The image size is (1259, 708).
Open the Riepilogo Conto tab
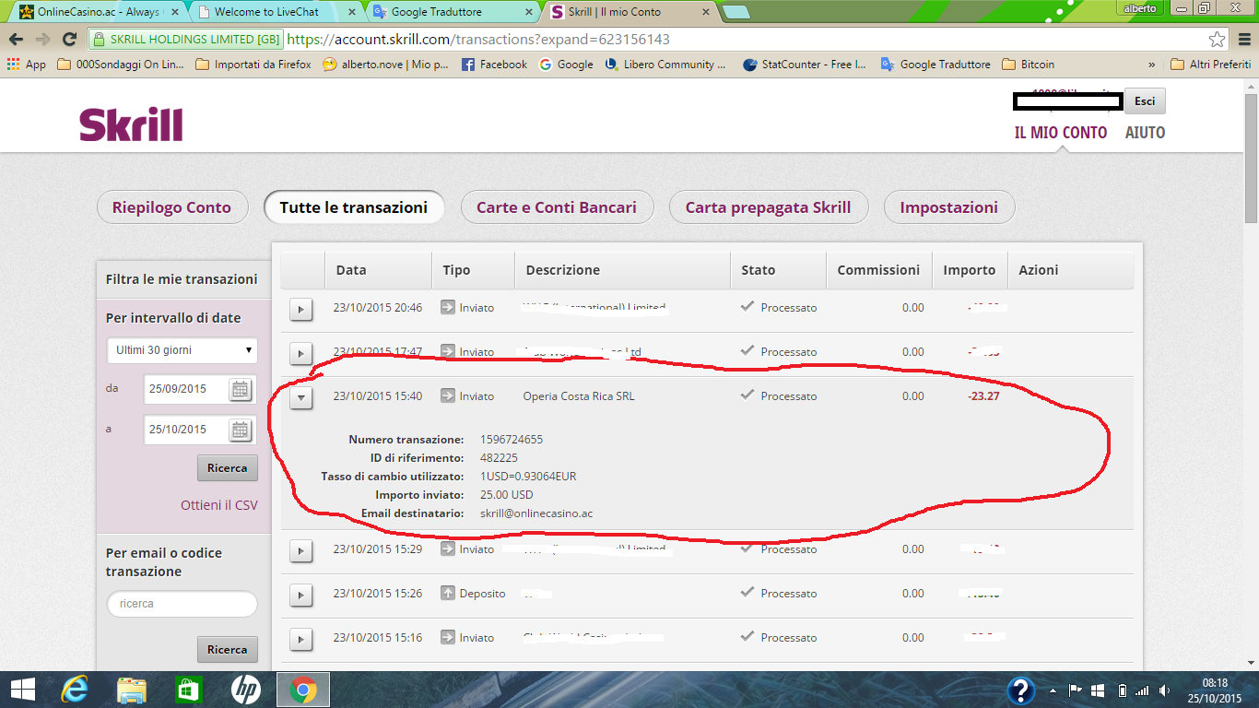tap(172, 207)
